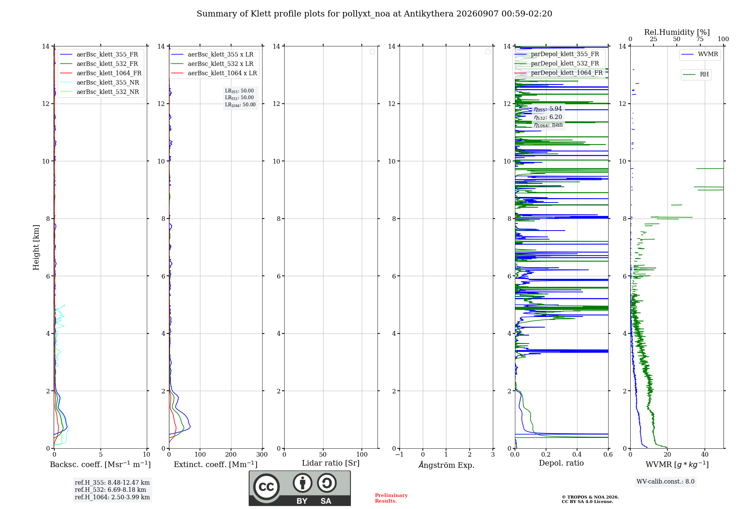This screenshot has height=509, width=749.
Task: Click the TROPOS & NOA 2026 copyright text
Action: coord(590,497)
